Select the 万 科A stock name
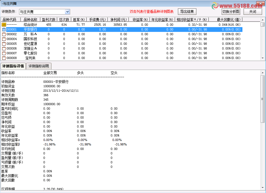Screen dimensions: 266x193 [30, 34]
